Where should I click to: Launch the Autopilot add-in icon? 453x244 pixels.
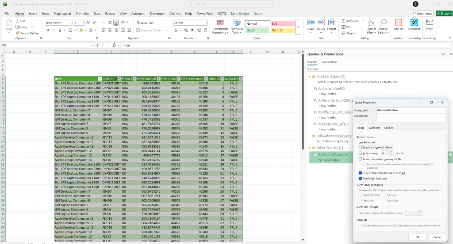414,23
